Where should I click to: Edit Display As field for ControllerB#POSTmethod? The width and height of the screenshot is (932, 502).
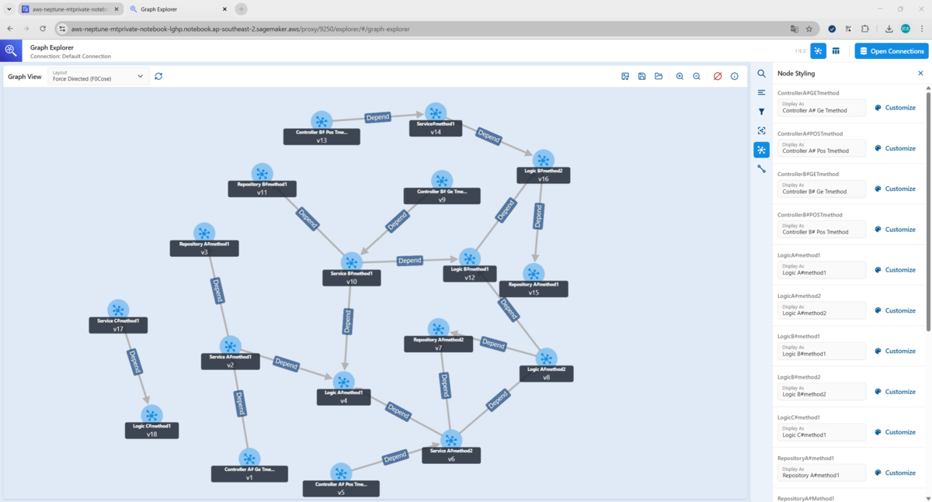pos(822,230)
